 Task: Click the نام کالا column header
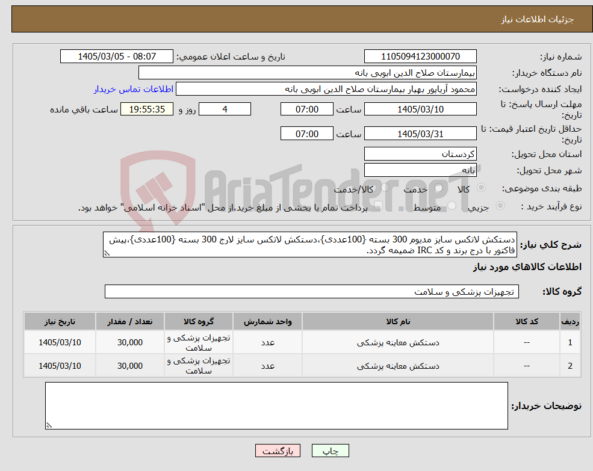click(x=398, y=321)
